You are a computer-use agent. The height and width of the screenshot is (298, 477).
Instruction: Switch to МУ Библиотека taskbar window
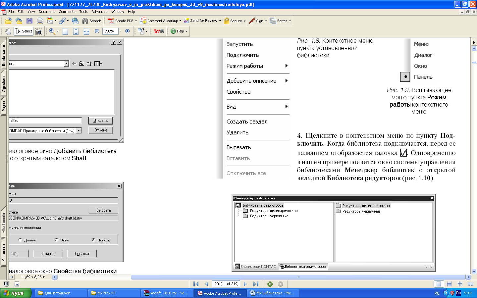273,293
